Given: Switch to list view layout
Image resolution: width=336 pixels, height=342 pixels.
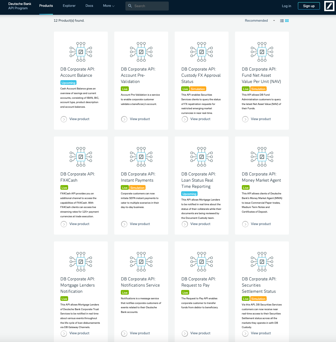Looking at the screenshot, I should (x=281, y=20).
